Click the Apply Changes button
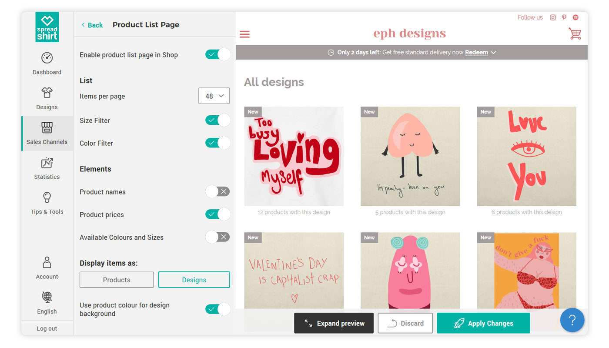The width and height of the screenshot is (609, 348). [x=483, y=323]
